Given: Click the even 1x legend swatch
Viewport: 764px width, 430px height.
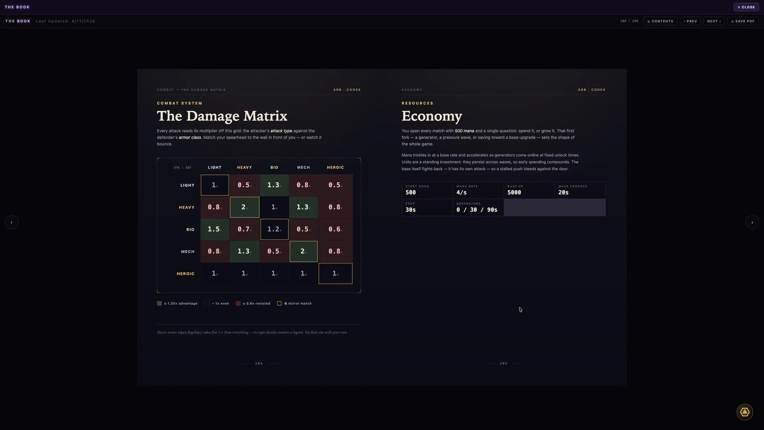Looking at the screenshot, I should (207, 303).
